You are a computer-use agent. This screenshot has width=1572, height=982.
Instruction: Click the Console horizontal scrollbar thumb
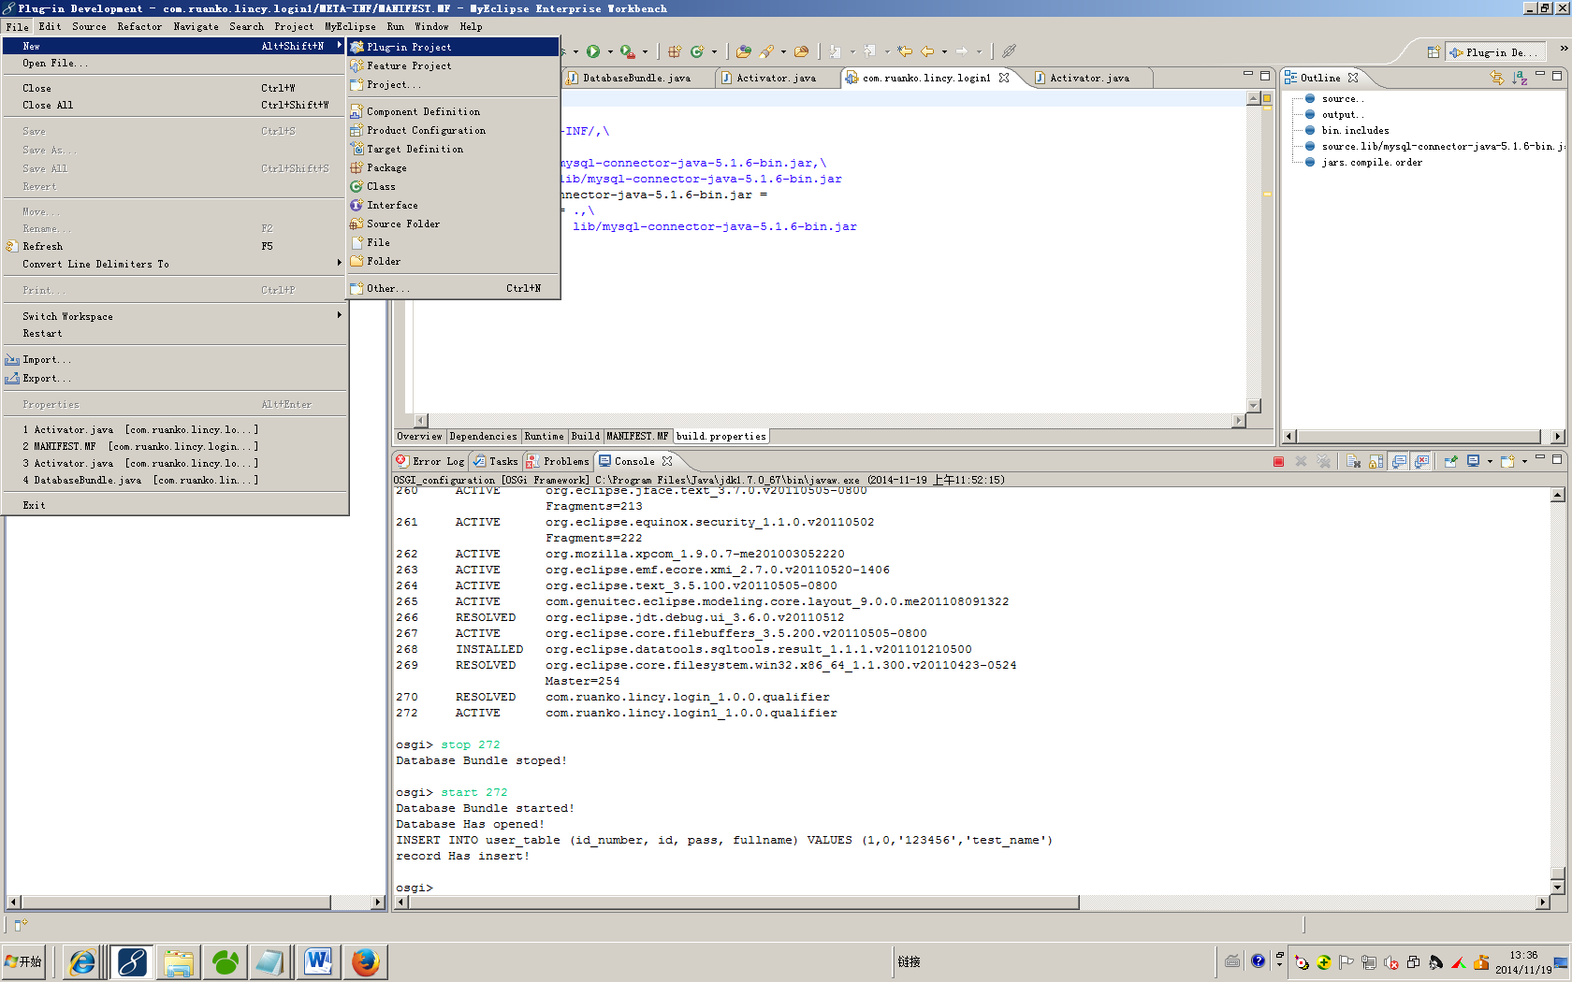[742, 903]
